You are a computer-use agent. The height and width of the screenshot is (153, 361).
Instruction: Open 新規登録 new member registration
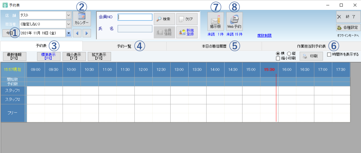point(187,32)
